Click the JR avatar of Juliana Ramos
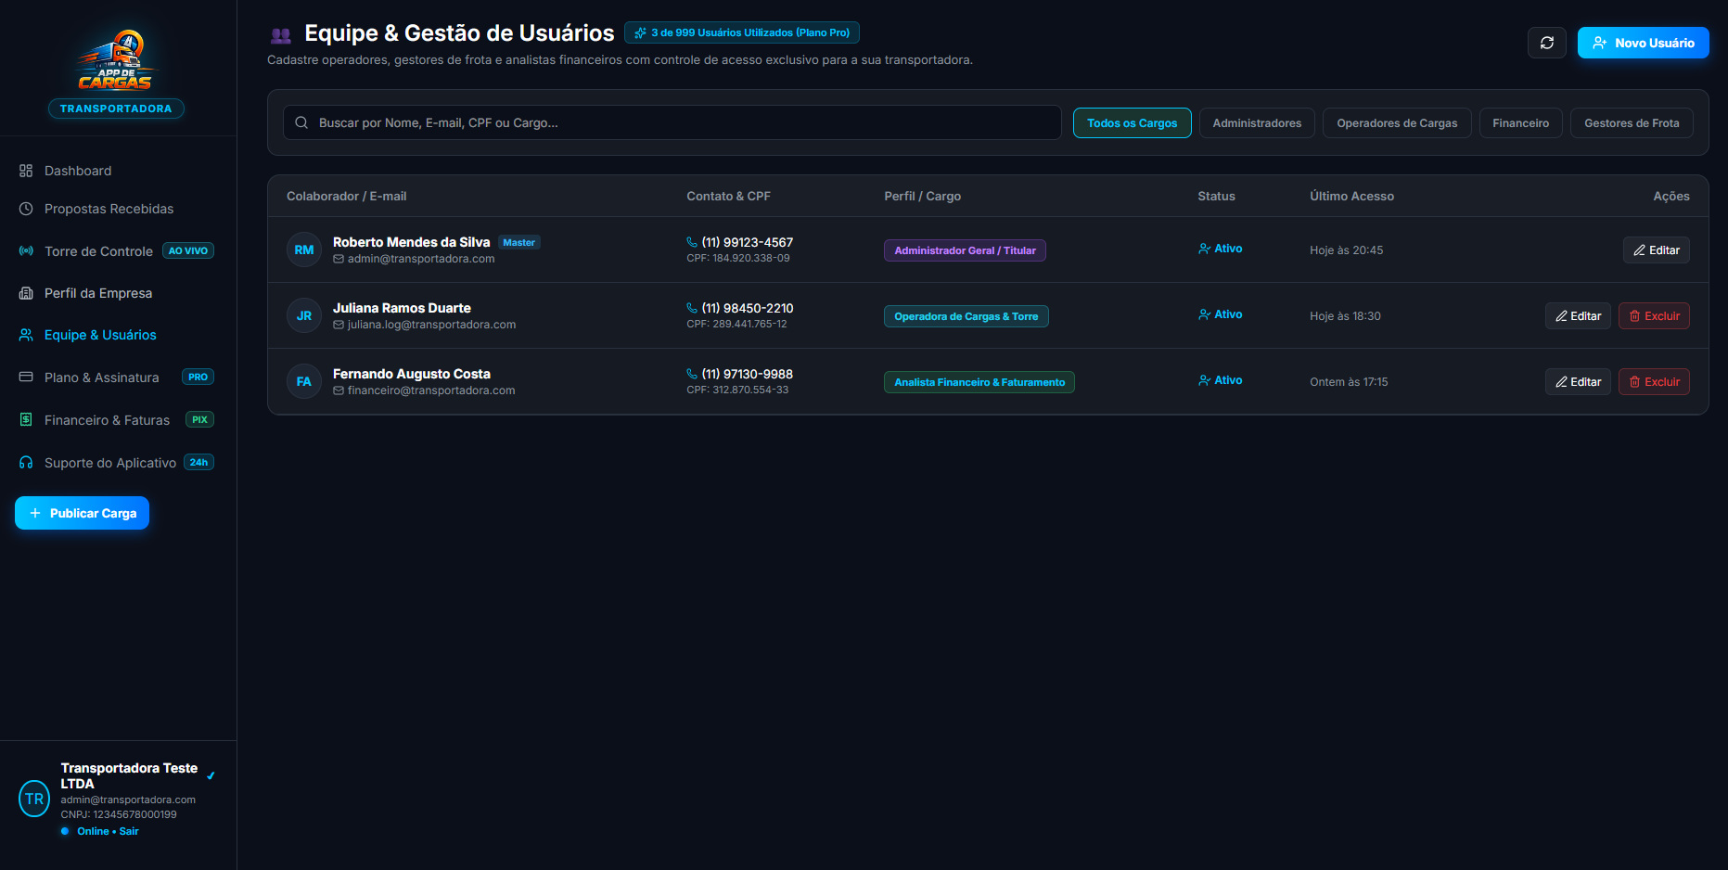Screen dimensions: 1728x870 click(x=304, y=315)
